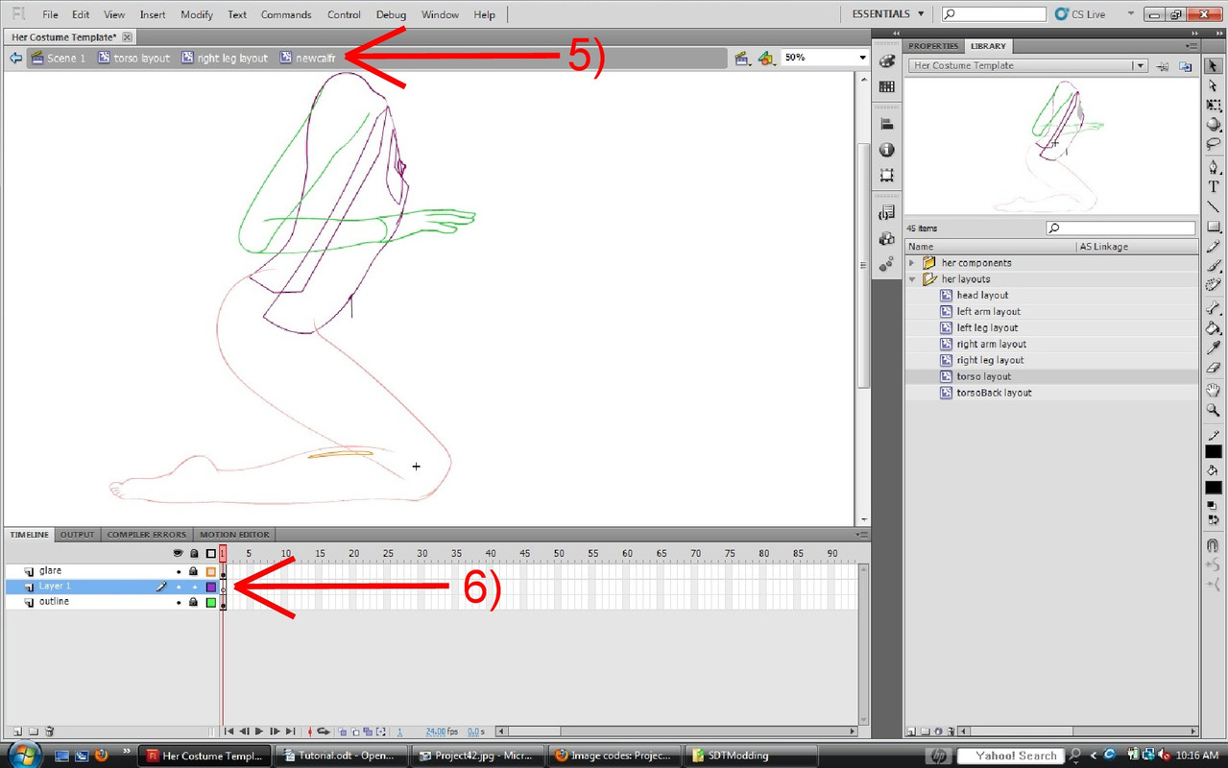
Task: Expand the 'her components' library folder
Action: [x=912, y=263]
